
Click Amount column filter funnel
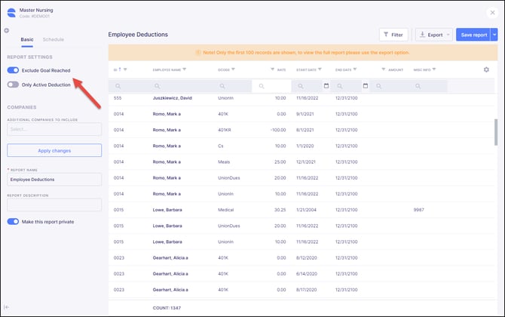pos(384,69)
